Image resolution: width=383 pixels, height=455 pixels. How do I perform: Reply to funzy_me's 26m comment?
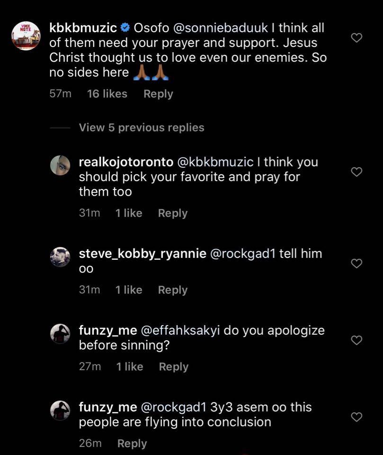(x=132, y=444)
